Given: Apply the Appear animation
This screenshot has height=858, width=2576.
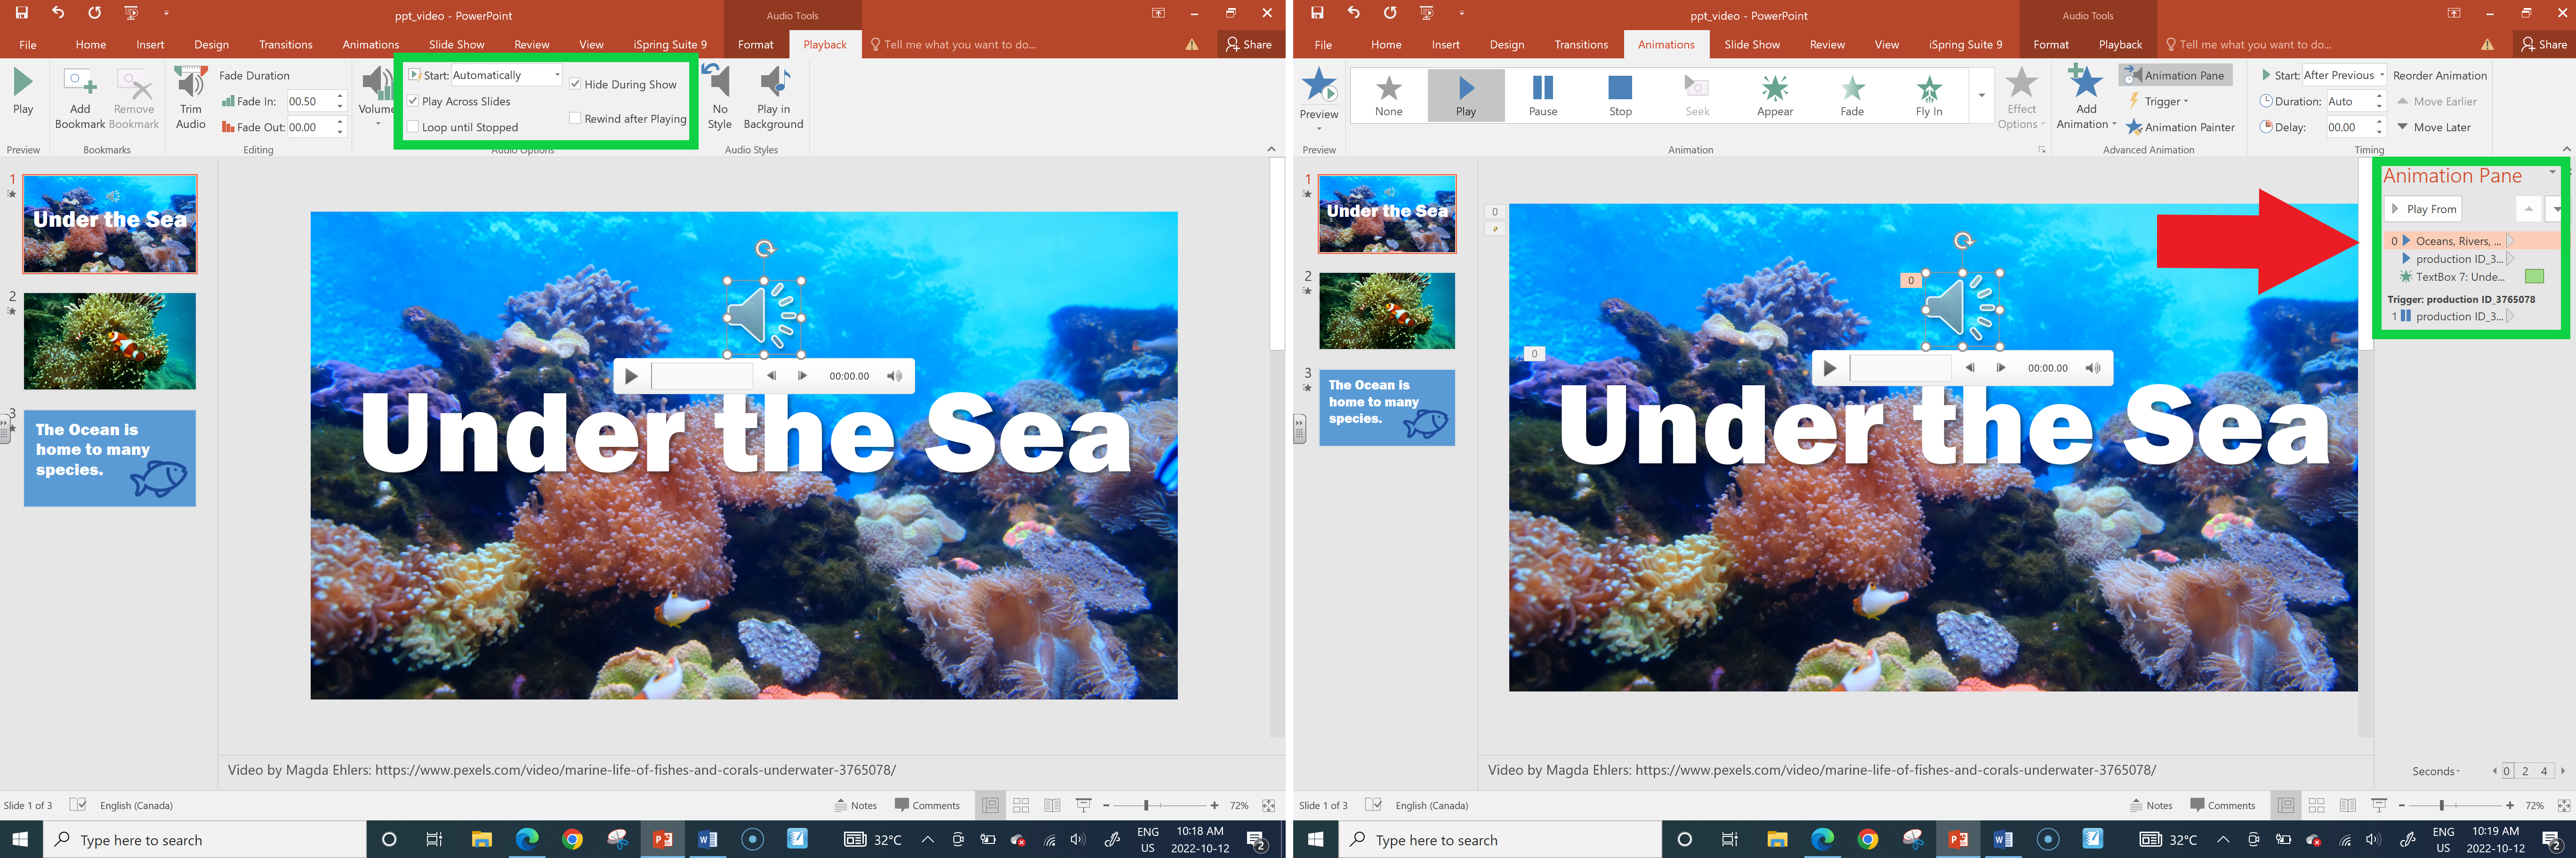Looking at the screenshot, I should pyautogui.click(x=1775, y=96).
